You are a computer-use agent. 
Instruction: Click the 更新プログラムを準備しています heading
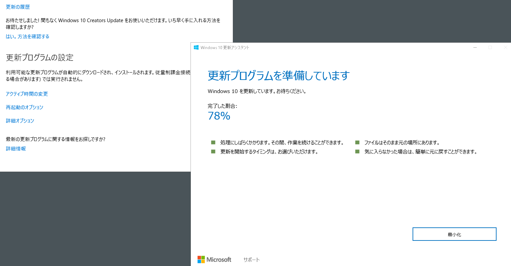tap(279, 76)
